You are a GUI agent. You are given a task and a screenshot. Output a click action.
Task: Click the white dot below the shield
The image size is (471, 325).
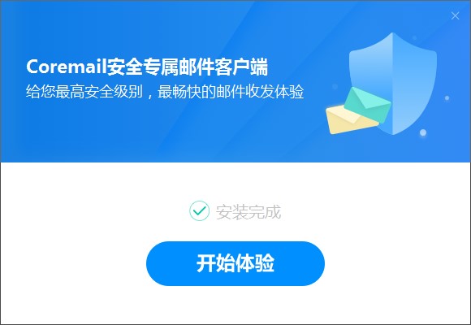(x=423, y=132)
